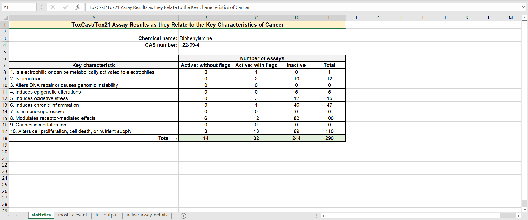Expand the formula bar with chevron

pos(523,7)
